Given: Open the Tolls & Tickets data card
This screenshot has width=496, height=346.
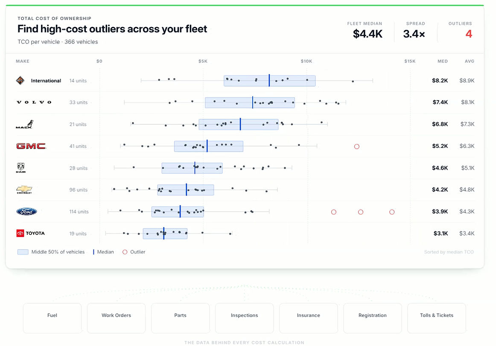Looking at the screenshot, I should (x=437, y=318).
